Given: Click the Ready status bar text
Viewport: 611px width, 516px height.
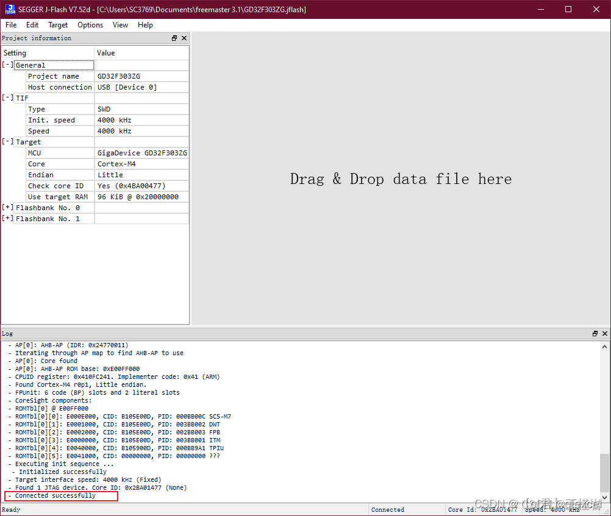Looking at the screenshot, I should point(11,510).
